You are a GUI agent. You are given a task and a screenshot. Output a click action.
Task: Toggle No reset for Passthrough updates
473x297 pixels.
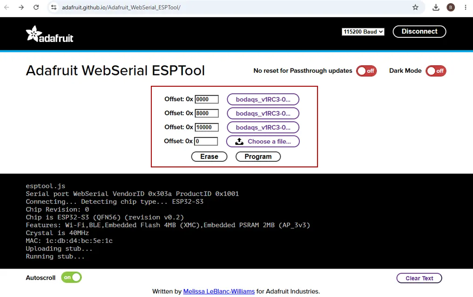click(366, 71)
